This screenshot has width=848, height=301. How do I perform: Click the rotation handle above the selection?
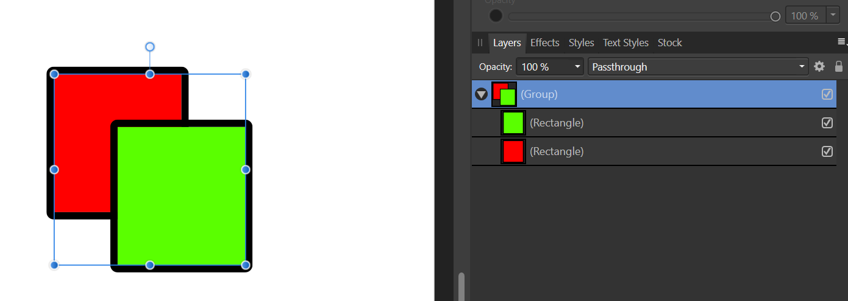coord(150,47)
